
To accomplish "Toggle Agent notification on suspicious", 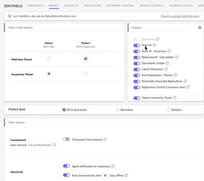I will (x=66, y=166).
